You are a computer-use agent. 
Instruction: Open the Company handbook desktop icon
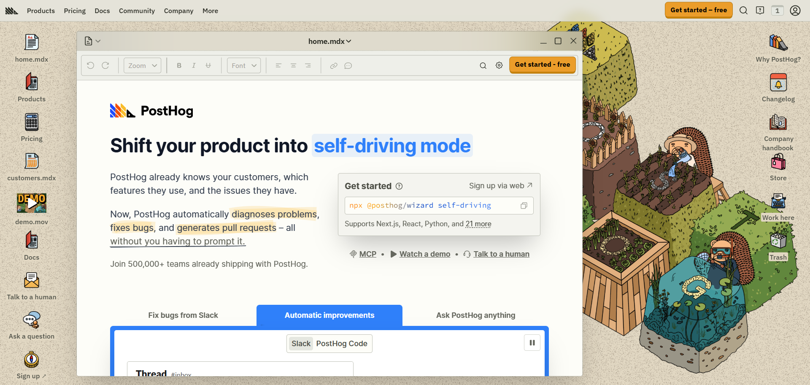coord(778,132)
